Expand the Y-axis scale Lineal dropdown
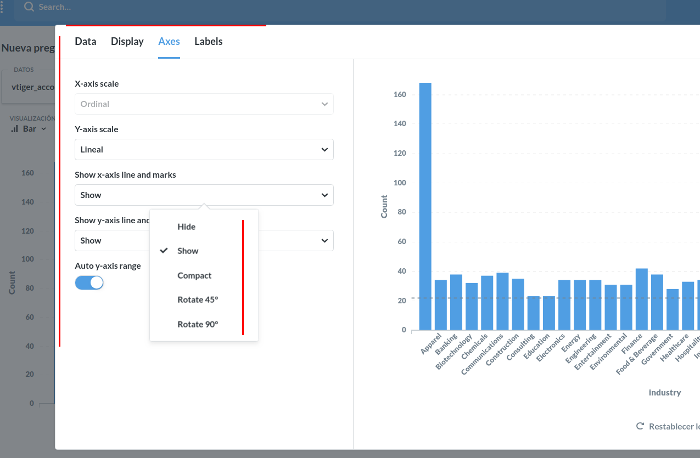This screenshot has width=700, height=458. (x=204, y=149)
